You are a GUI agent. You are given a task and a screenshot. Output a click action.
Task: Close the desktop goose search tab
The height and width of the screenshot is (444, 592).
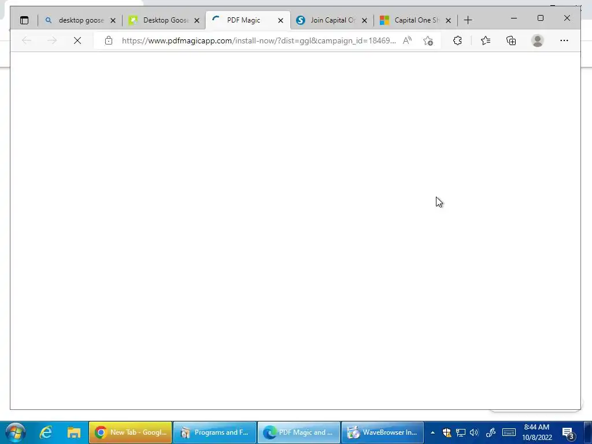(x=113, y=21)
